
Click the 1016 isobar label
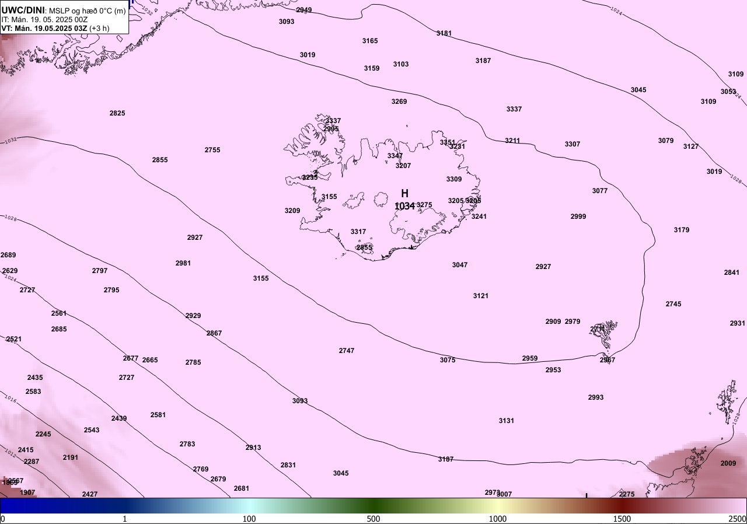11,400
